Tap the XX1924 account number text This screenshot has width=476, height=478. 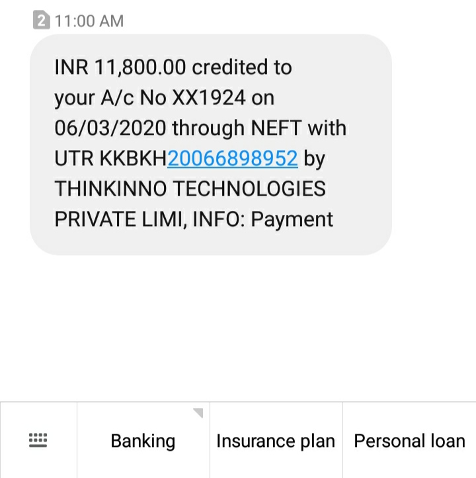coord(209,98)
